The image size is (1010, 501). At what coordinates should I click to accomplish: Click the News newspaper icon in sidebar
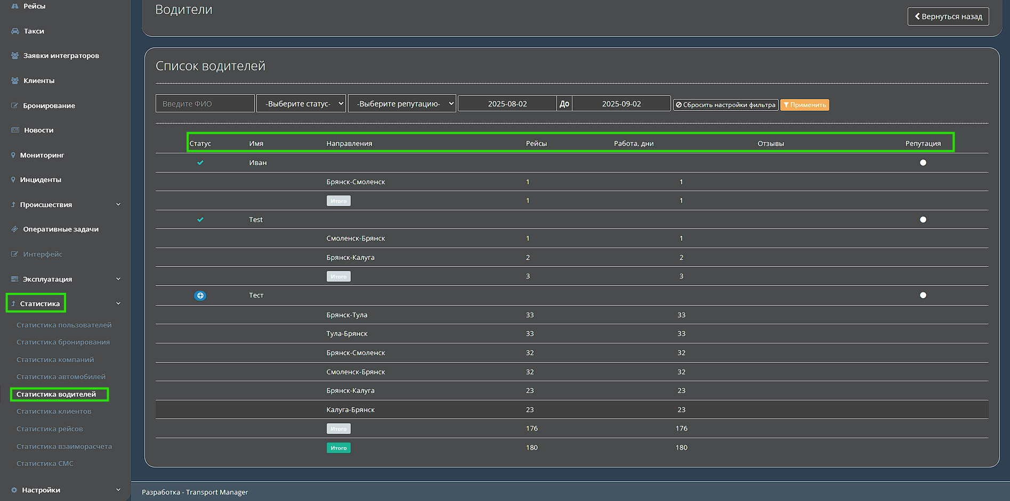click(x=15, y=130)
